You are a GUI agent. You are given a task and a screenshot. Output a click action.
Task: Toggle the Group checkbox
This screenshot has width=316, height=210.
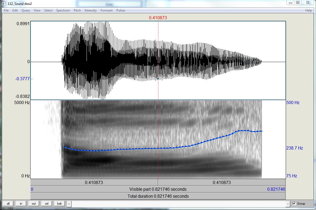(294, 204)
